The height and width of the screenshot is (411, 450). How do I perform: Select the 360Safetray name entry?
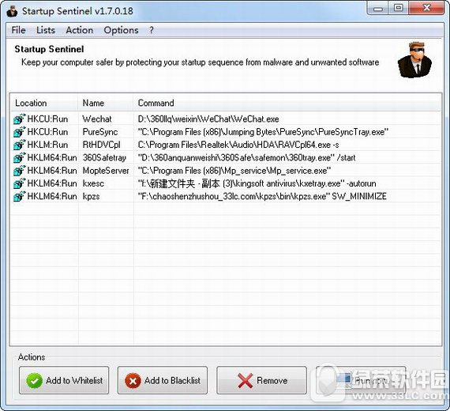[104, 157]
